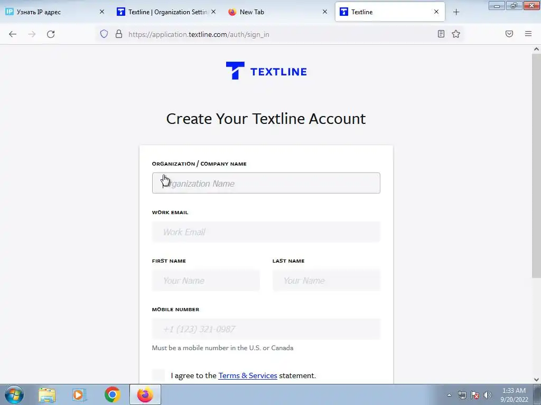This screenshot has height=405, width=541.
Task: Close the active Textline tab
Action: [x=436, y=12]
